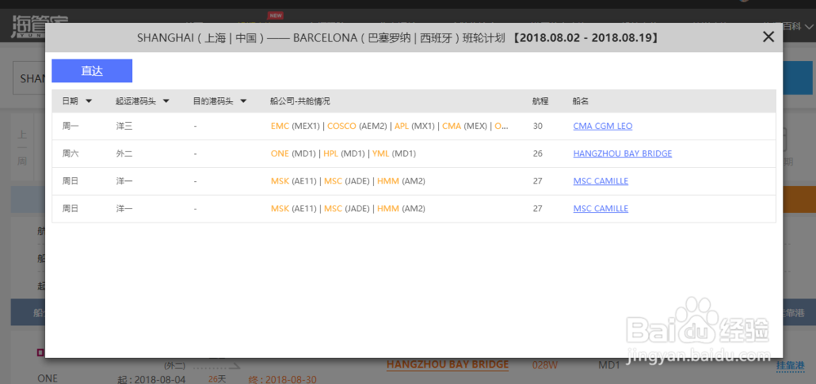Click 挂靠港 link in background page
The height and width of the screenshot is (384, 816).
pos(790,364)
